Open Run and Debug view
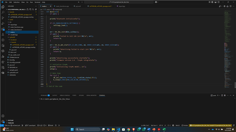 tap(3, 23)
